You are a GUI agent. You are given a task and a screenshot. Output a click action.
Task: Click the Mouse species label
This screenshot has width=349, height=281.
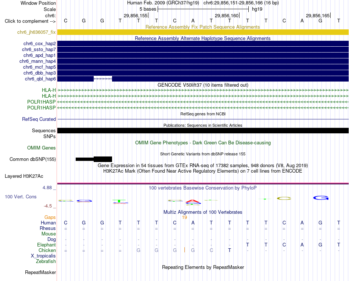tap(49, 234)
